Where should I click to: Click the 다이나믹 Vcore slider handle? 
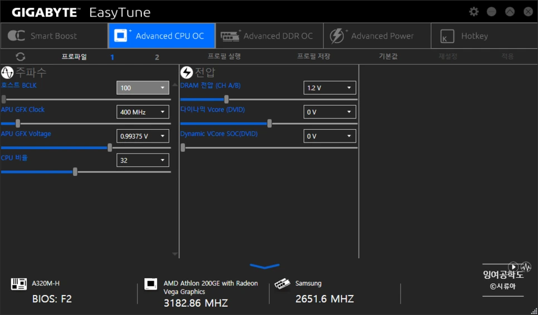(x=270, y=124)
